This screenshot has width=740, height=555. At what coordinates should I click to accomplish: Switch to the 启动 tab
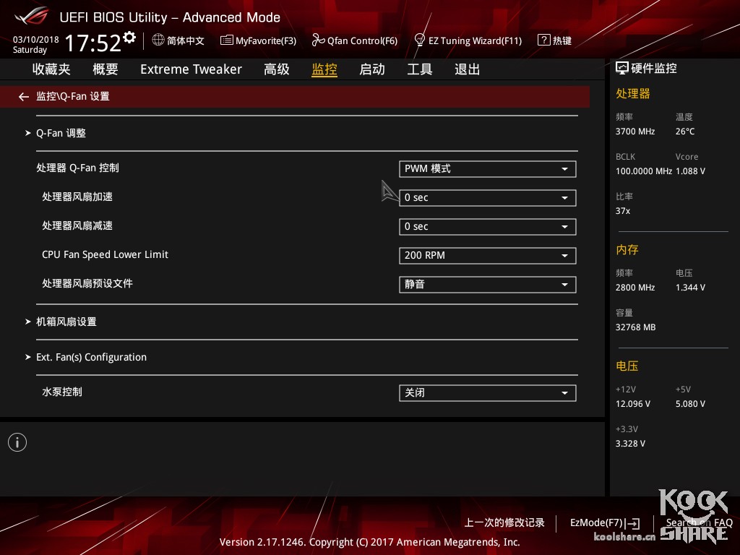pyautogui.click(x=371, y=69)
